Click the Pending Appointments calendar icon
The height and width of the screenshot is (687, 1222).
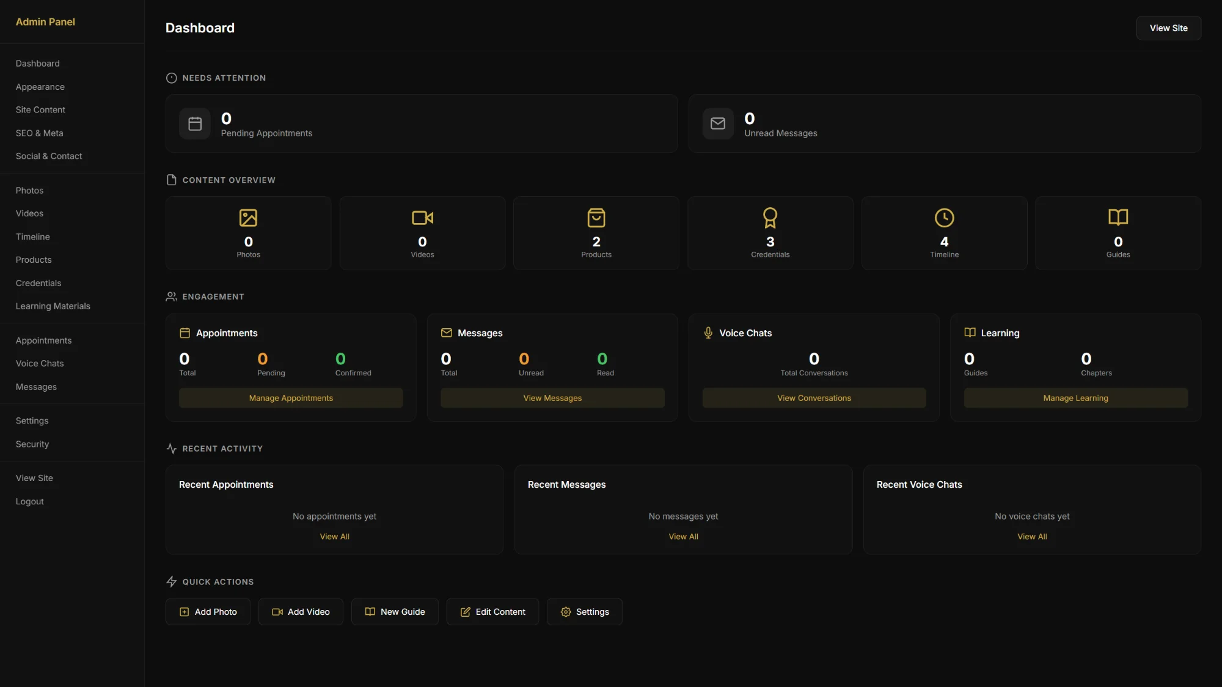tap(194, 123)
